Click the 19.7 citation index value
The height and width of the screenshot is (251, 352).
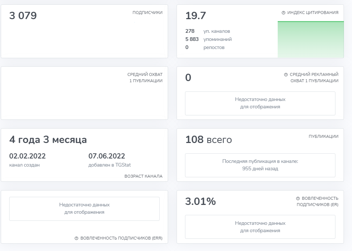click(x=196, y=15)
